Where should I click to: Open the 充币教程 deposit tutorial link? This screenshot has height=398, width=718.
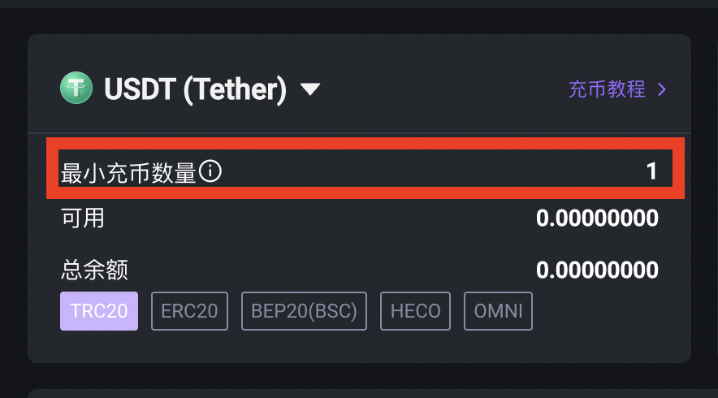click(x=607, y=89)
